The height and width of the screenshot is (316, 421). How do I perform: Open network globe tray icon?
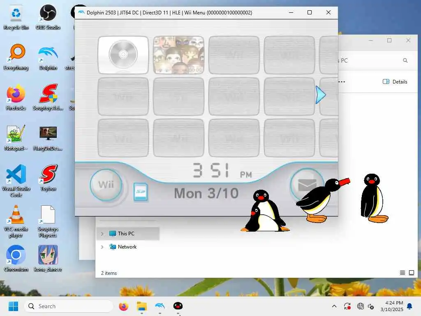click(360, 306)
